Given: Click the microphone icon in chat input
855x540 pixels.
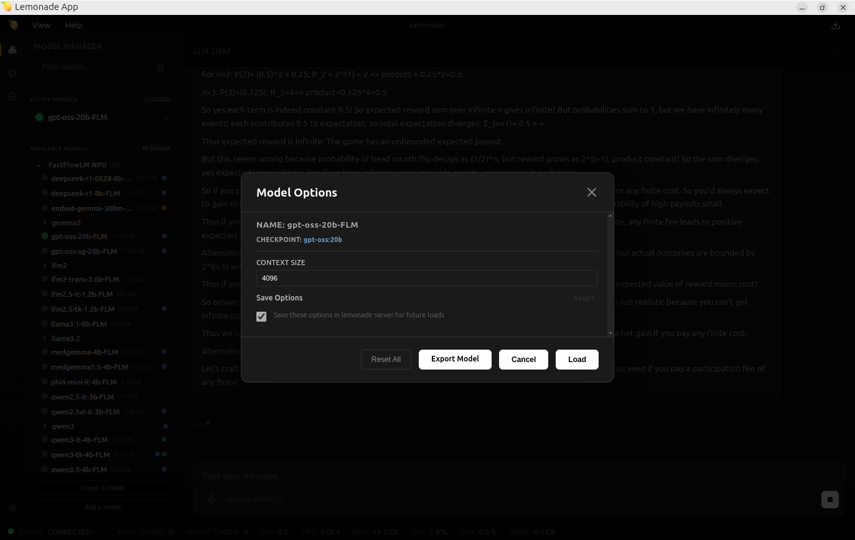Looking at the screenshot, I should (212, 500).
